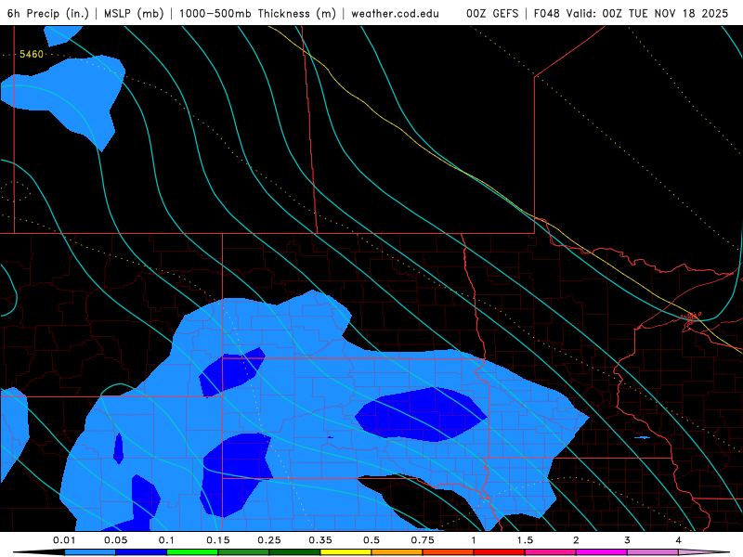Click the 0.75 legend value label
The image size is (743, 557).
coord(423,540)
